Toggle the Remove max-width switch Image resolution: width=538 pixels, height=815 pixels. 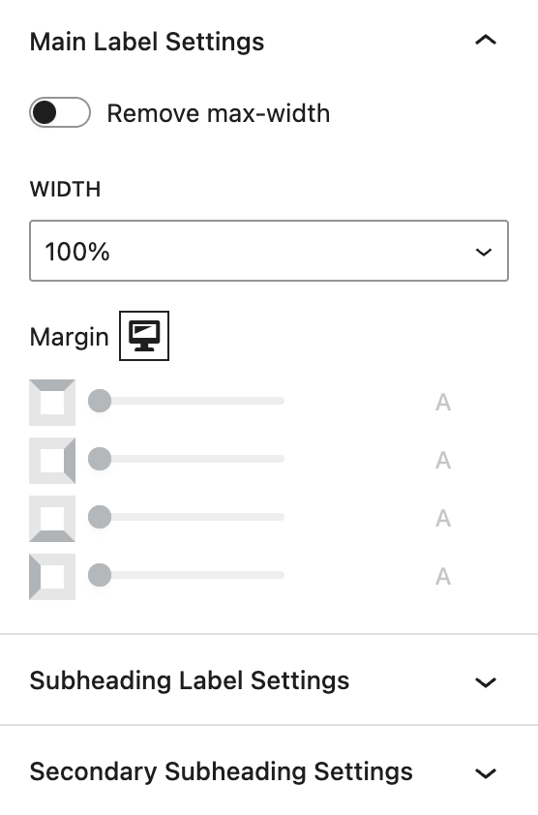click(60, 112)
